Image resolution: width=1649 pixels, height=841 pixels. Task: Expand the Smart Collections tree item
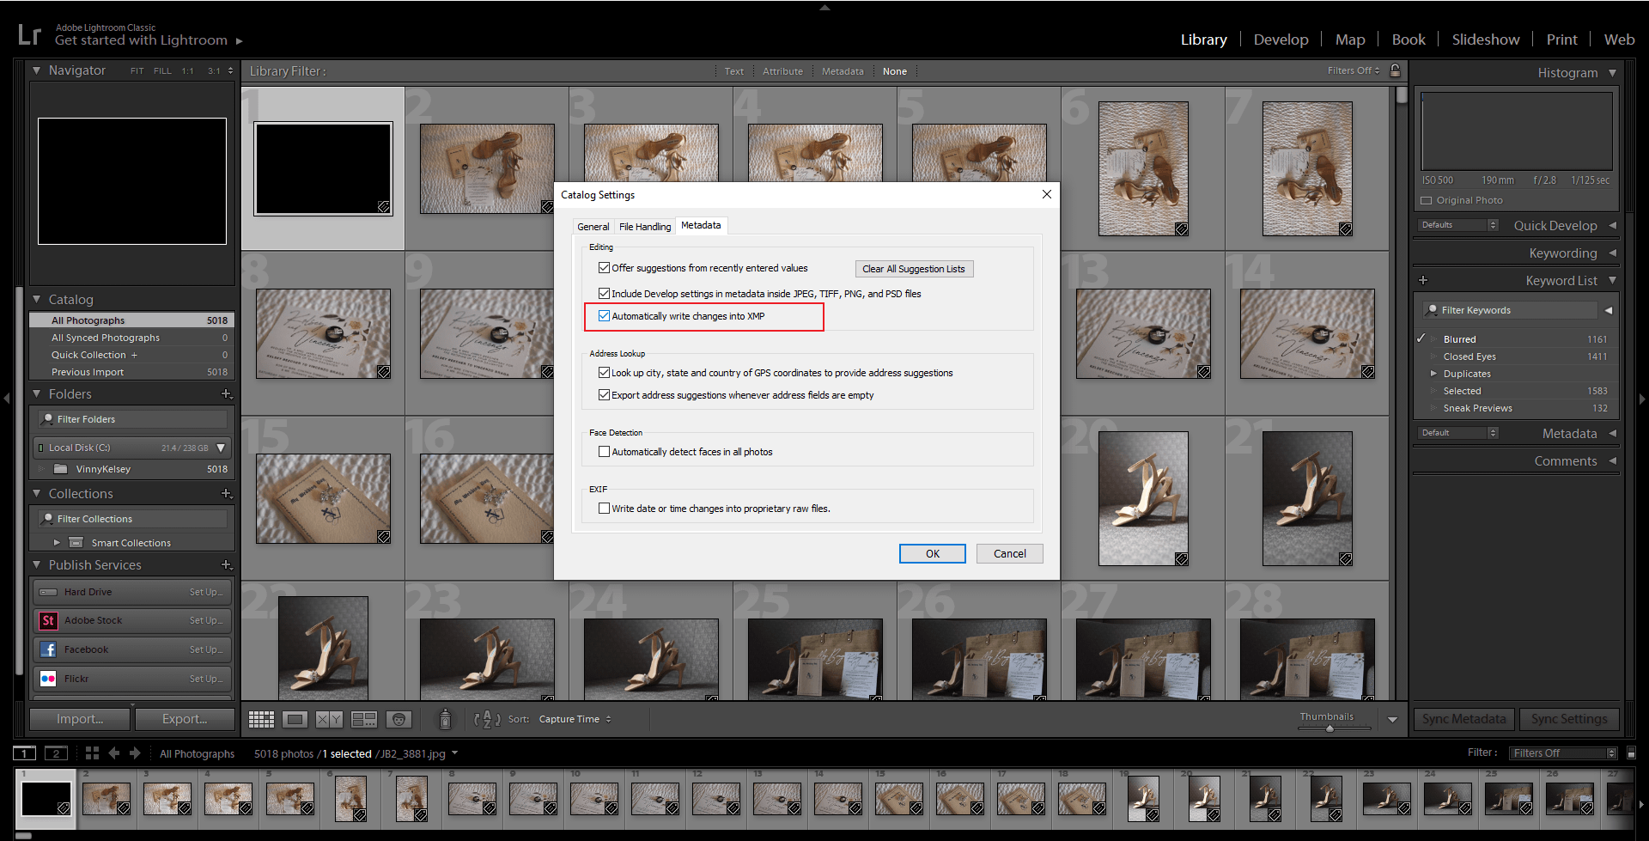pyautogui.click(x=57, y=543)
